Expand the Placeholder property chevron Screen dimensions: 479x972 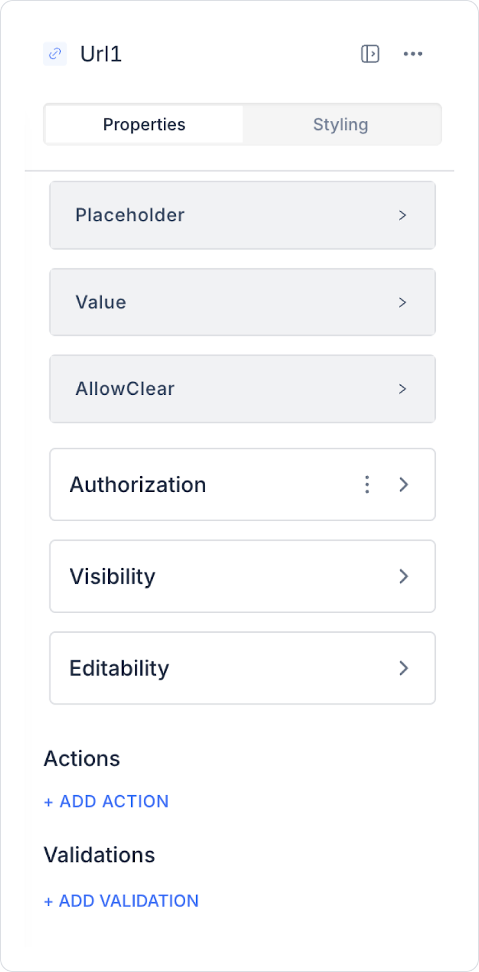[403, 215]
